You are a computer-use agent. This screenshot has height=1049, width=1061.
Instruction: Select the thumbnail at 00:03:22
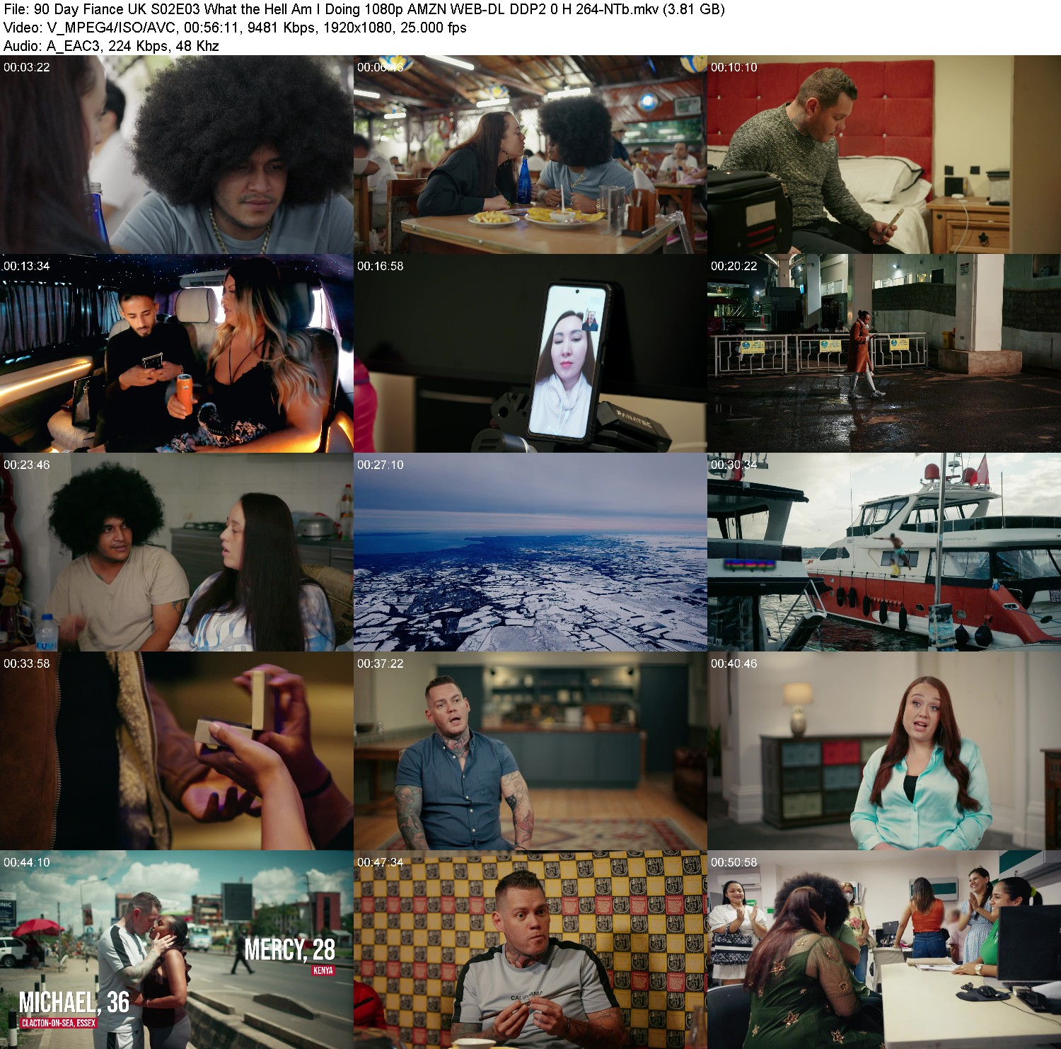[x=177, y=154]
